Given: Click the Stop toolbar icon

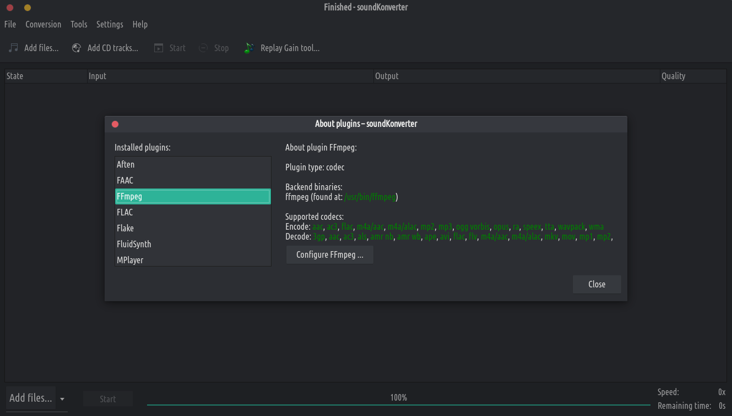Looking at the screenshot, I should (203, 48).
